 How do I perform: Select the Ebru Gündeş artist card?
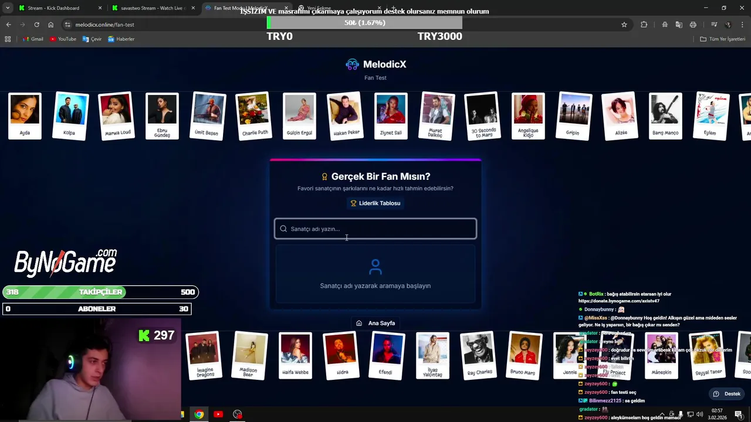pos(162,116)
